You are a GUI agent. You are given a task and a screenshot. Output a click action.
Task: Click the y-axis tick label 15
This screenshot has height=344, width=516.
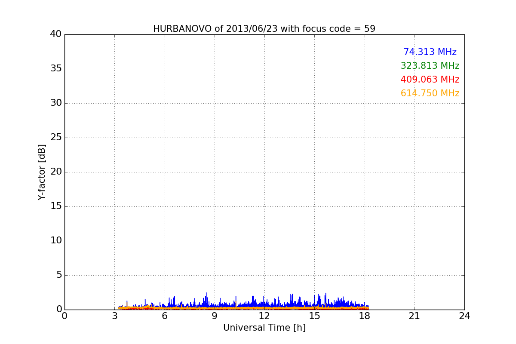point(56,206)
